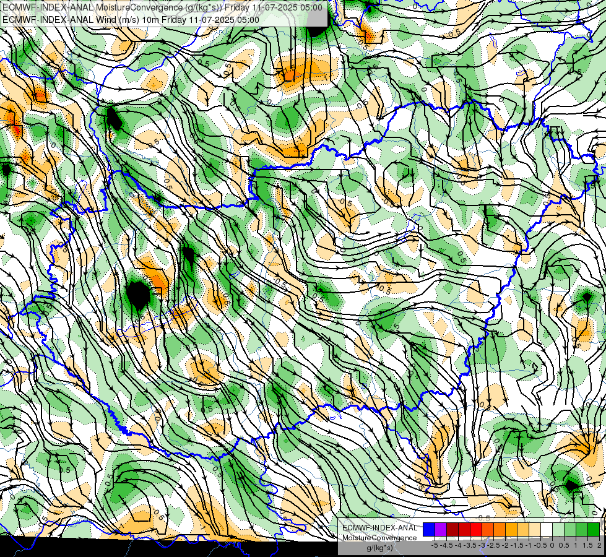Pick the light green swatch left of 1
606x557 pixels.
(x=570, y=529)
